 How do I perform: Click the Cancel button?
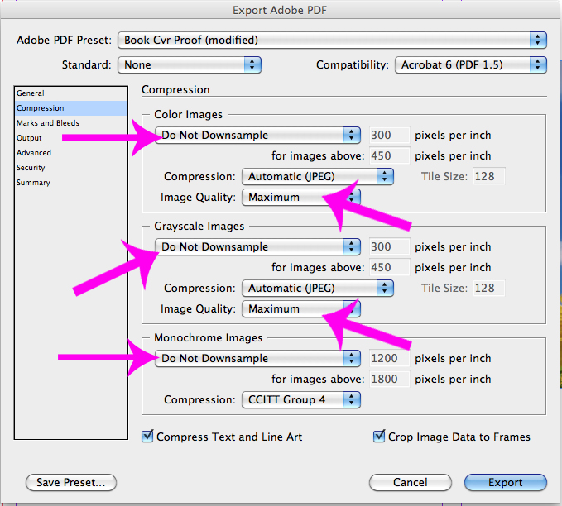pos(410,482)
